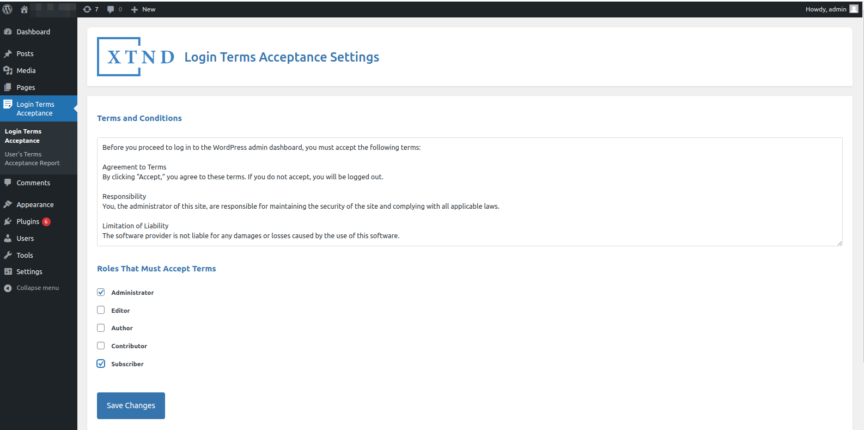Click the Author label text
The height and width of the screenshot is (430, 864).
pyautogui.click(x=122, y=328)
